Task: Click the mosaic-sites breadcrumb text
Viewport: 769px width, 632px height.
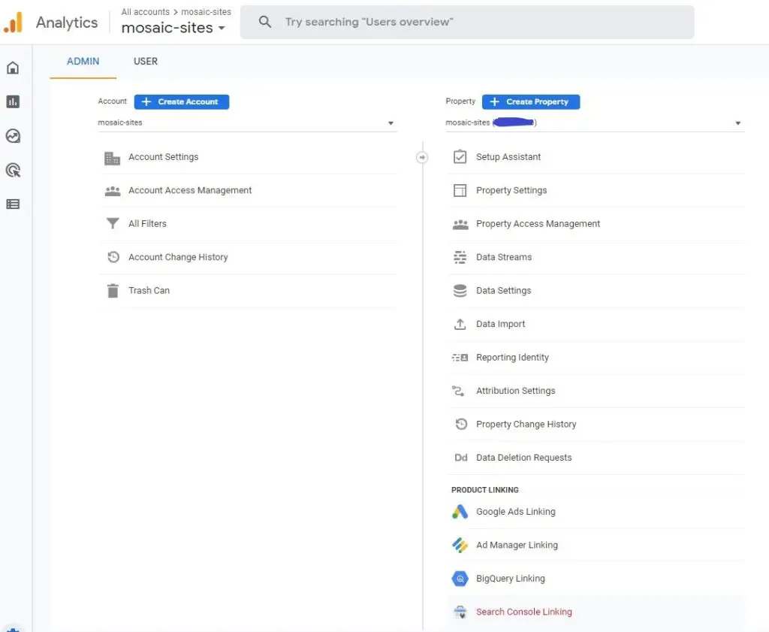Action: pyautogui.click(x=206, y=12)
